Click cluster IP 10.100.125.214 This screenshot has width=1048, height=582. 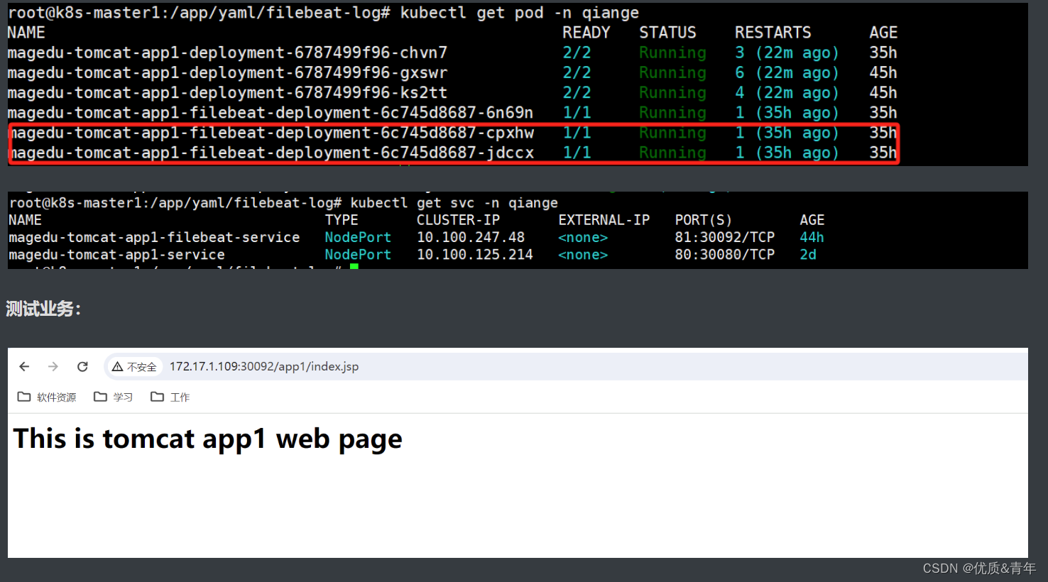[474, 254]
